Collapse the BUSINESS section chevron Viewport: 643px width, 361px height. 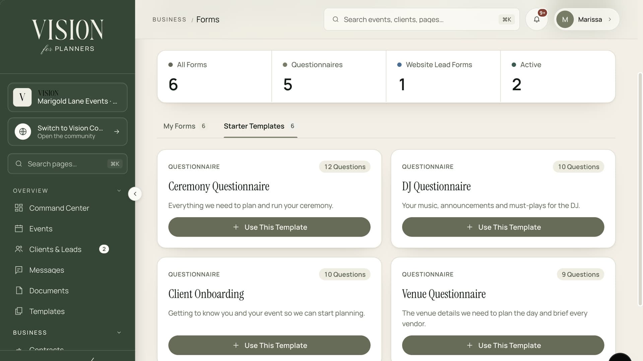[119, 333]
